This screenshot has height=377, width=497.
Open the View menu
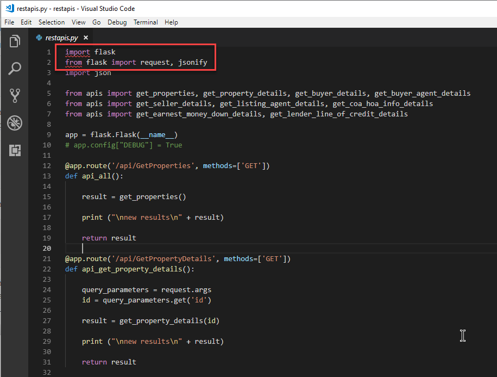(78, 22)
